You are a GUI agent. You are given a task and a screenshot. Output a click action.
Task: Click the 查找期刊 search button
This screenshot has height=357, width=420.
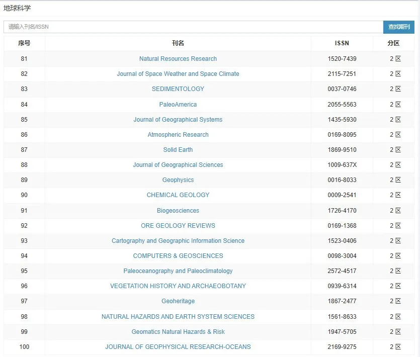399,27
